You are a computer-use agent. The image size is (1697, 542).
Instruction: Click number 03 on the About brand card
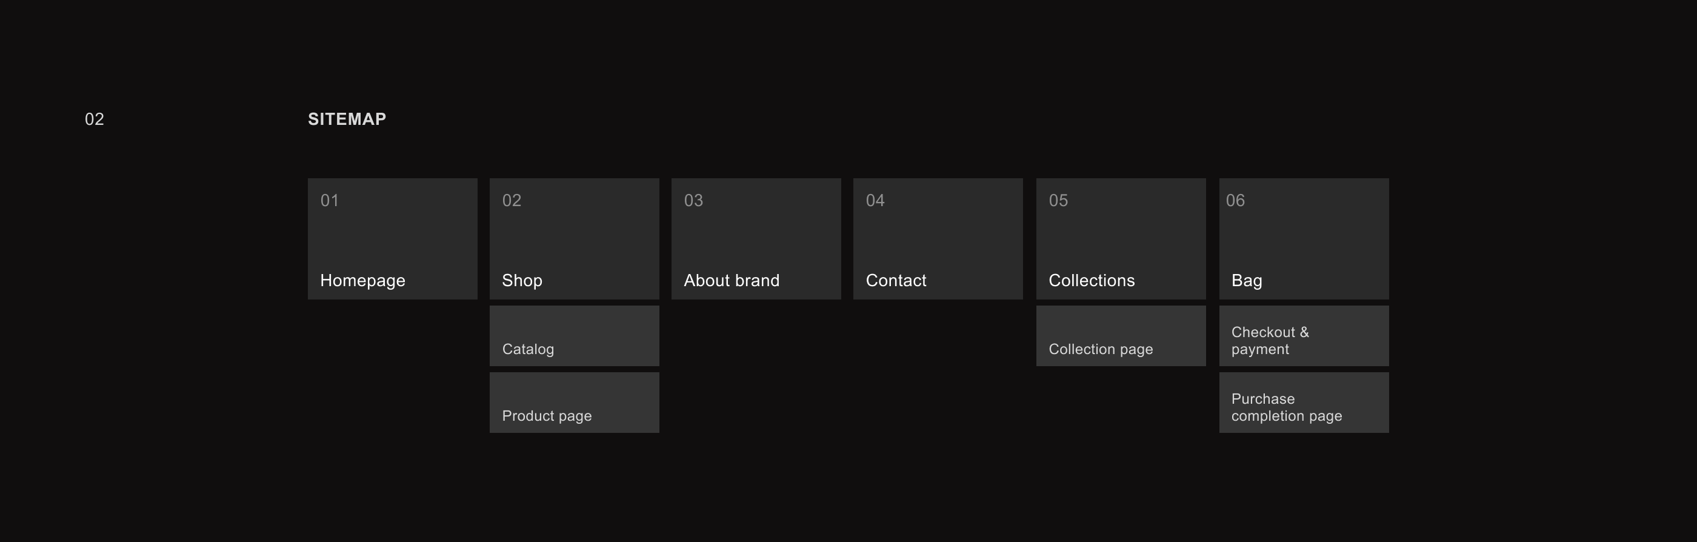click(693, 201)
